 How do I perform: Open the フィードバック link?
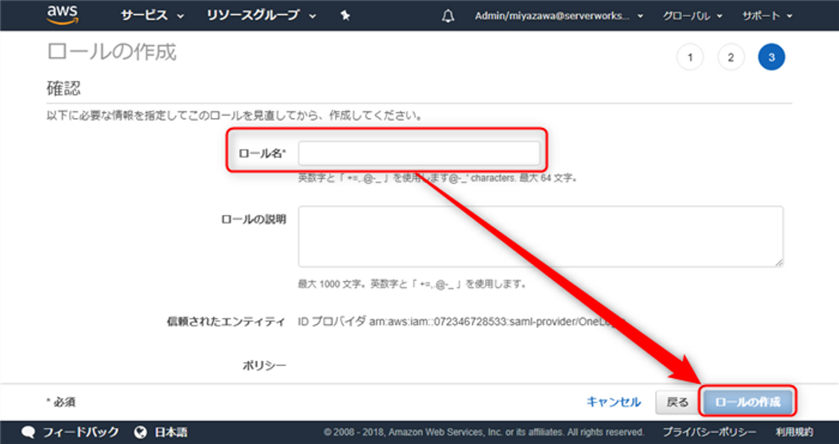click(81, 432)
